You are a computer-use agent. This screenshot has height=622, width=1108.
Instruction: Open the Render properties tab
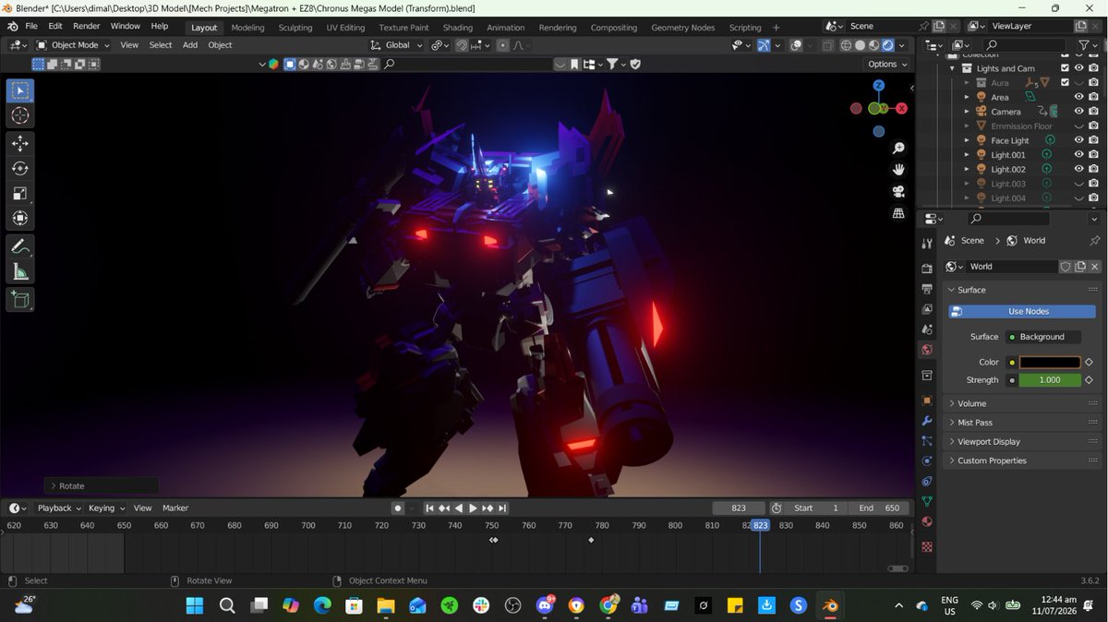click(x=927, y=269)
